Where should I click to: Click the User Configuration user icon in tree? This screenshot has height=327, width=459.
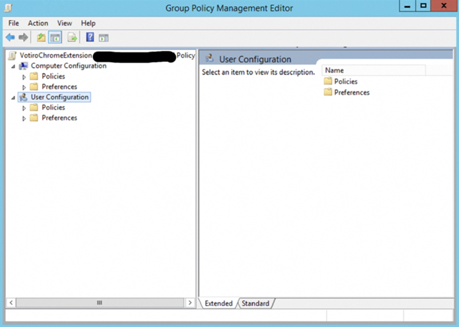[x=23, y=97]
